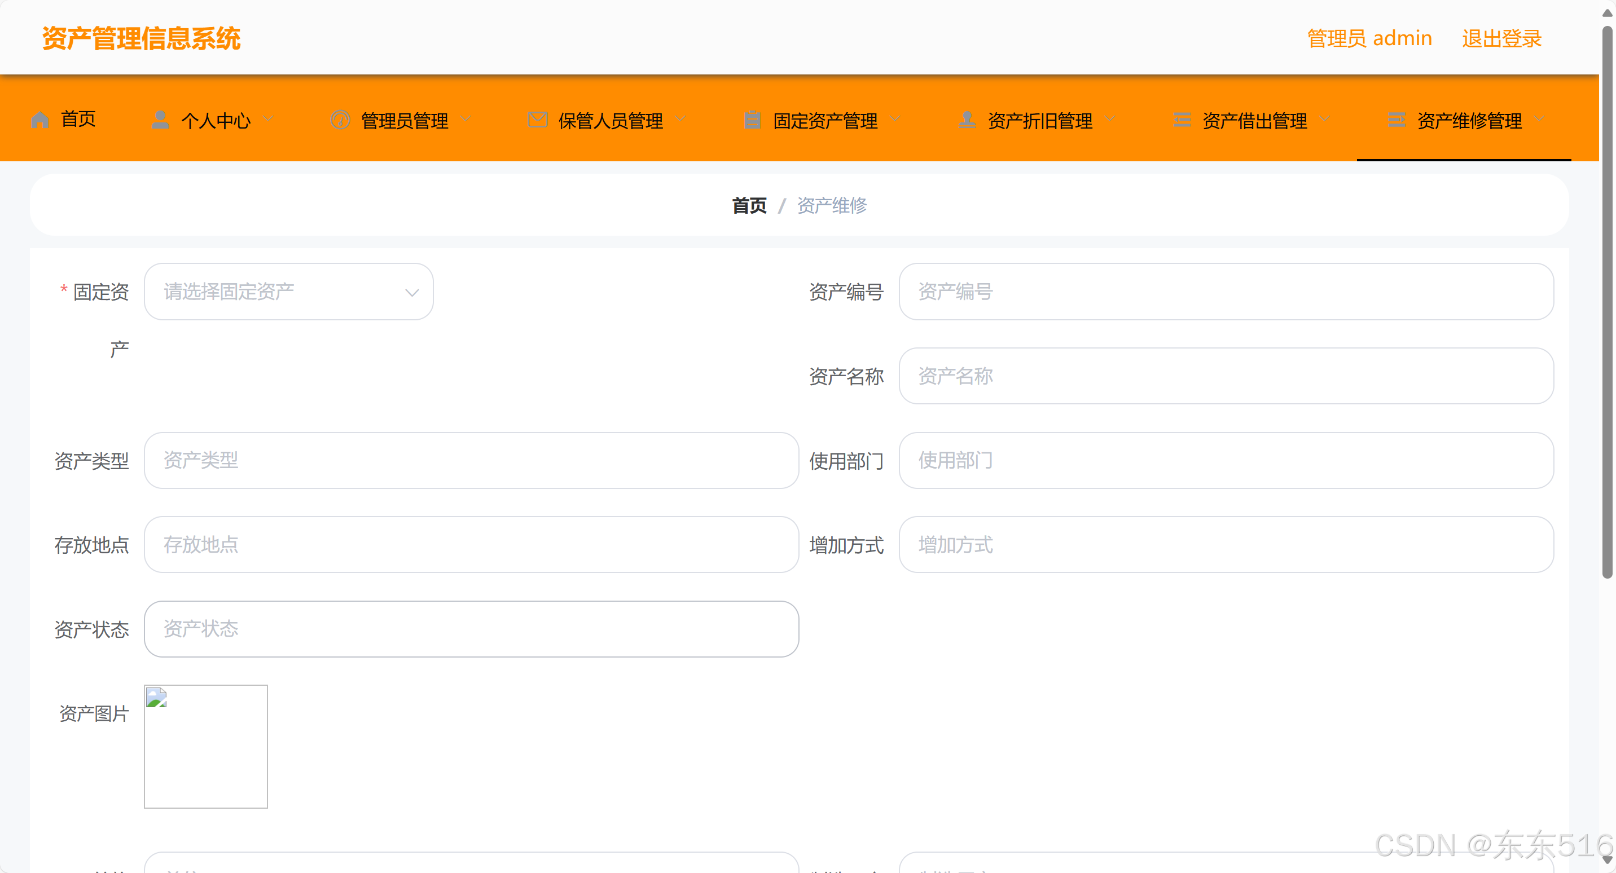
Task: Click the stamp icon beside 资产折旧管理
Action: point(967,119)
